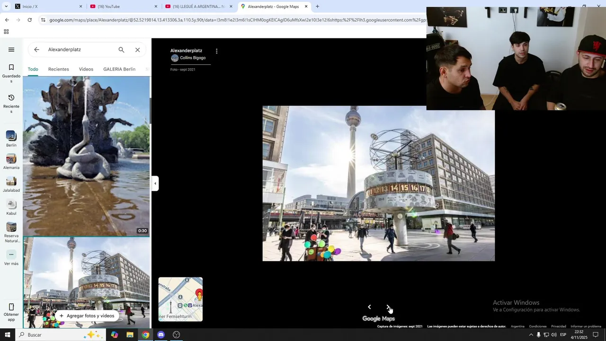
Task: Close the (16) YouTube tab
Action: (x=156, y=7)
